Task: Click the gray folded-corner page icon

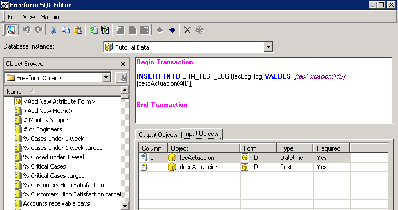Action: click(x=133, y=30)
